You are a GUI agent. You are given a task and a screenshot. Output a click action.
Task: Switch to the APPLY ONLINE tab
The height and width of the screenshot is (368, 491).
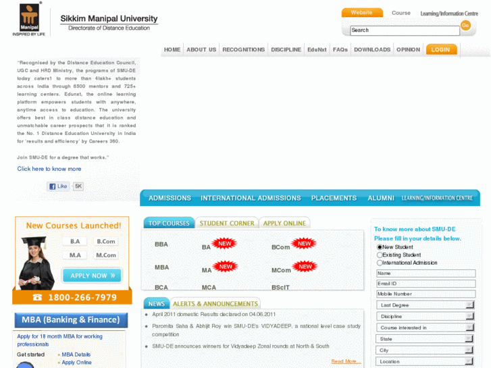(284, 223)
